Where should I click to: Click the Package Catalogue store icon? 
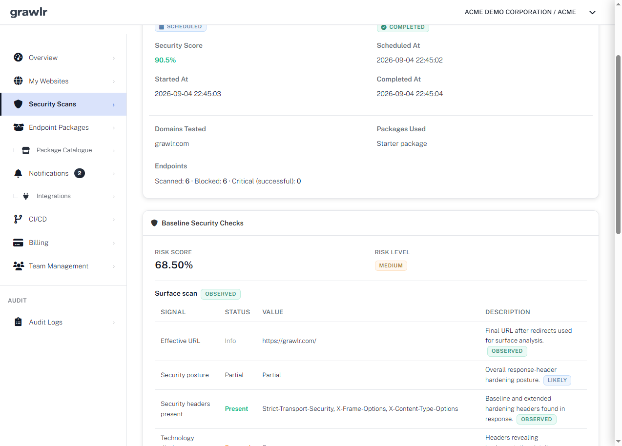26,150
